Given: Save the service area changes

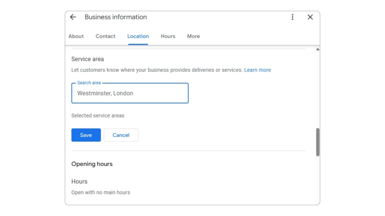Looking at the screenshot, I should pos(86,135).
